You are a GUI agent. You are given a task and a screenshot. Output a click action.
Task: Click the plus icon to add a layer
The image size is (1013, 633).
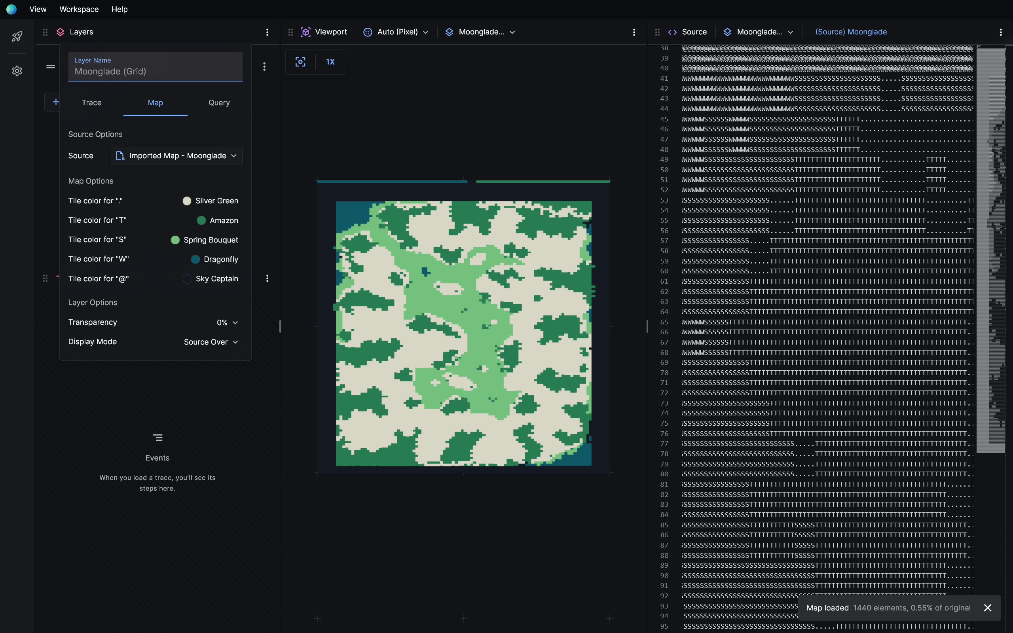[x=55, y=102]
